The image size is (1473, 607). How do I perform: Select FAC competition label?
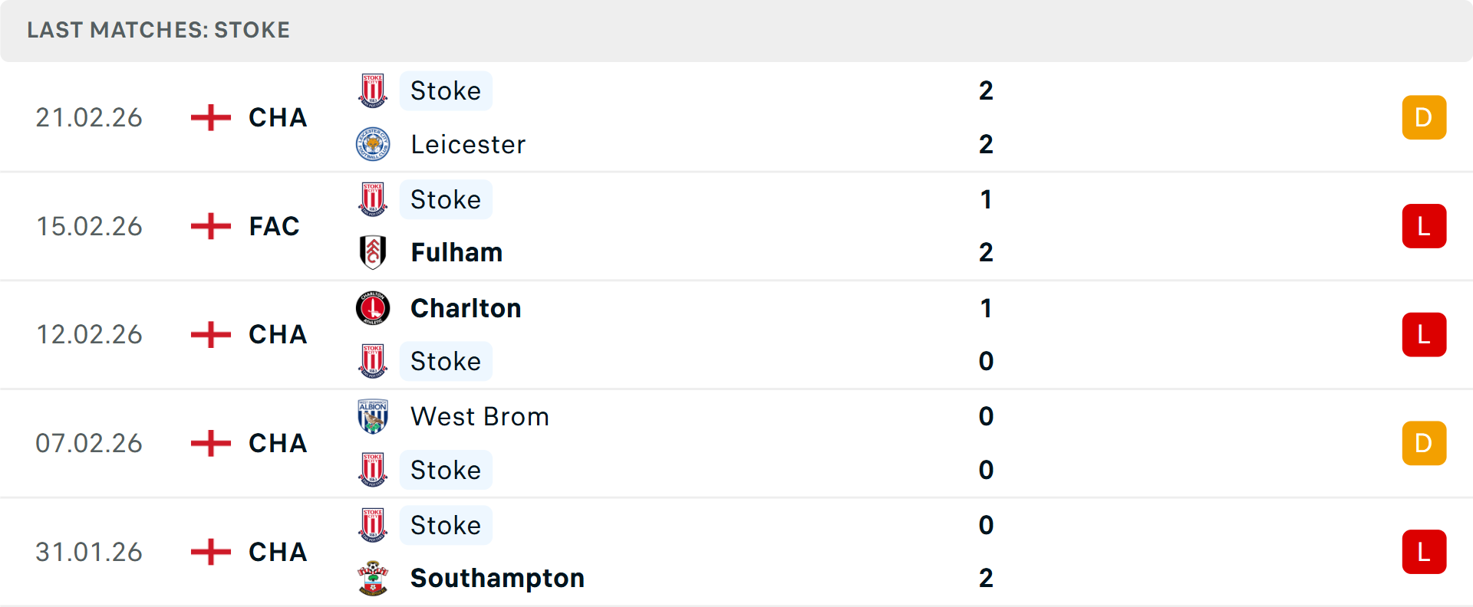tap(274, 226)
